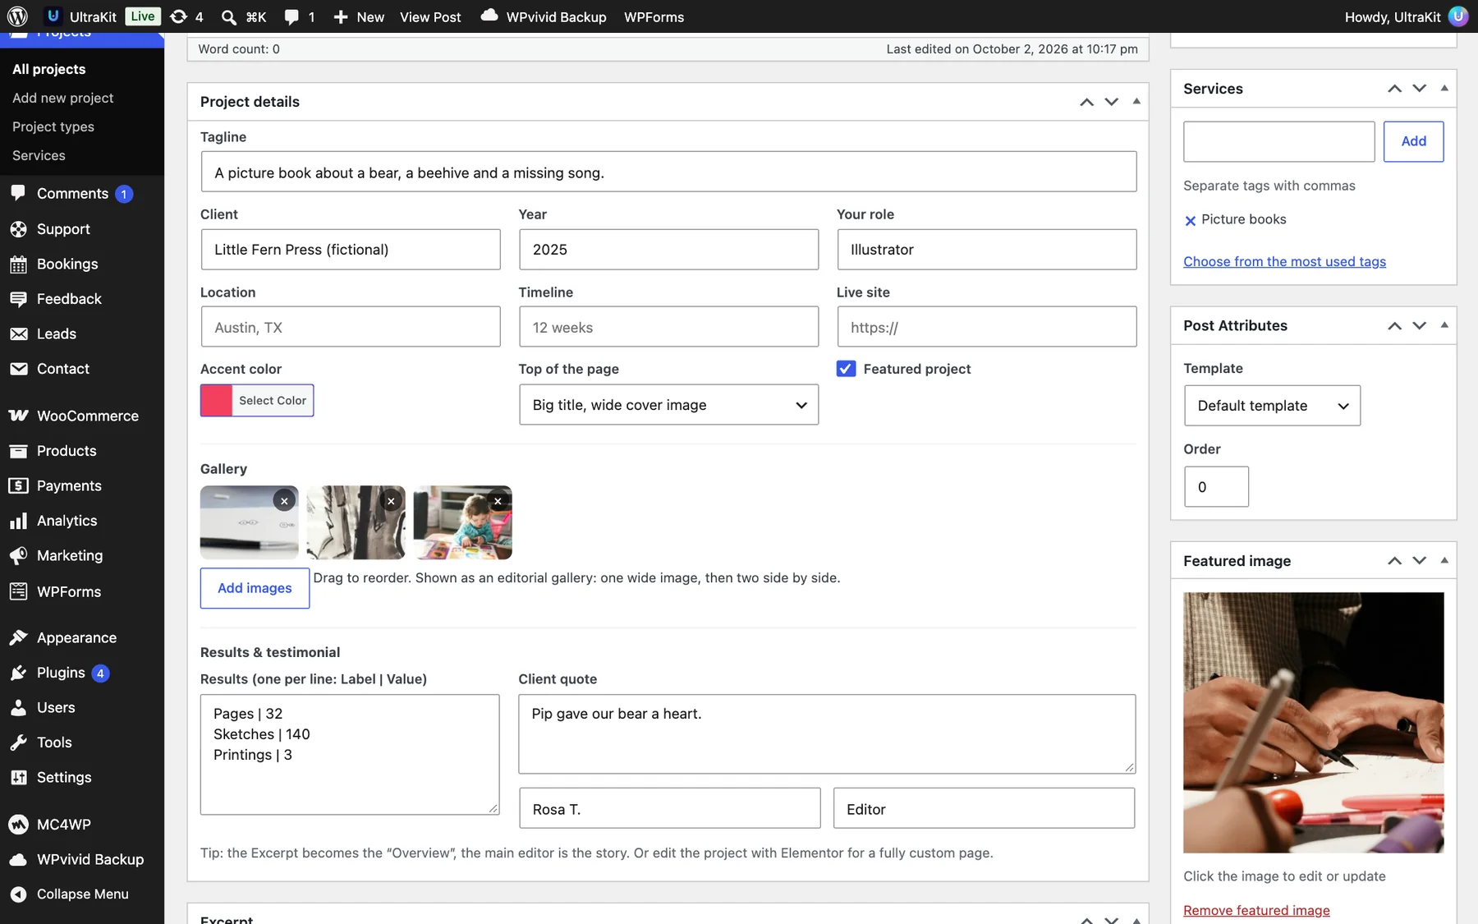Open WPForms in the admin bar

pyautogui.click(x=654, y=16)
